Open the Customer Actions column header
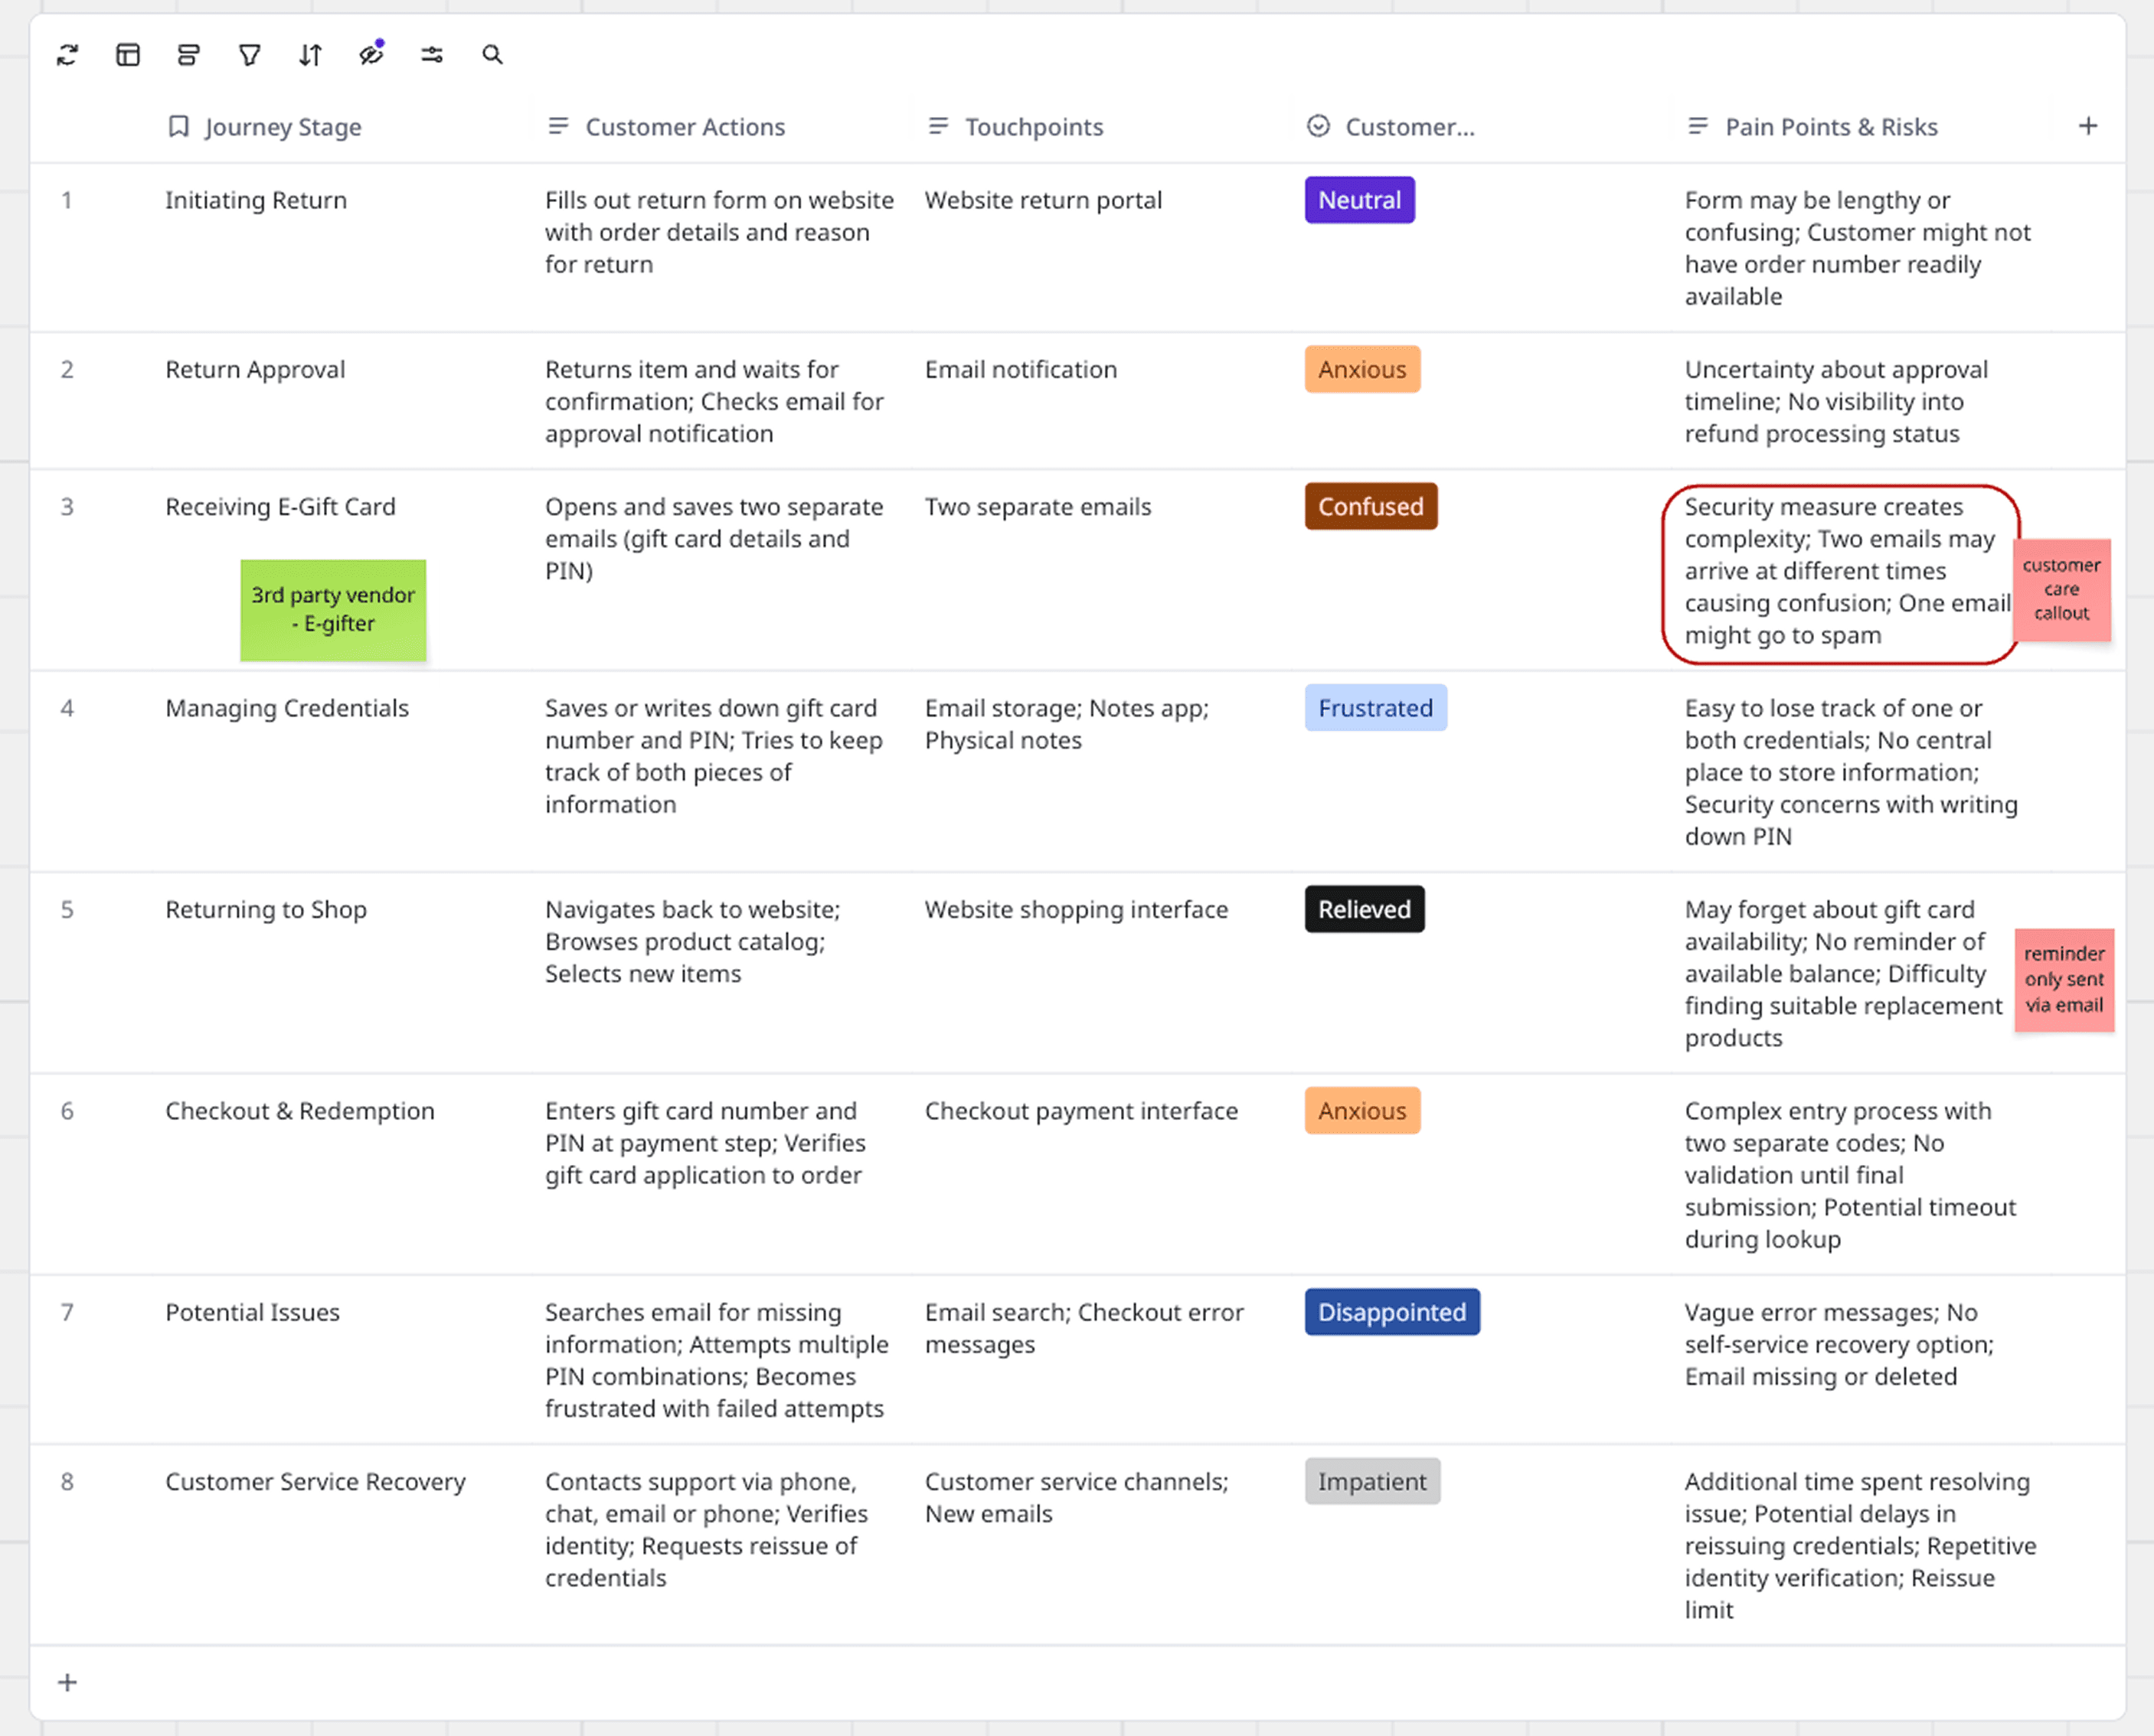Viewport: 2154px width, 1736px height. pyautogui.click(x=685, y=127)
